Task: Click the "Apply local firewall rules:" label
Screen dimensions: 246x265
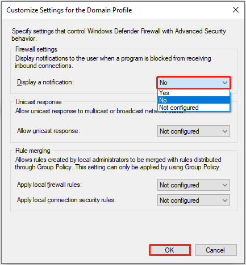Action: tap(49, 185)
